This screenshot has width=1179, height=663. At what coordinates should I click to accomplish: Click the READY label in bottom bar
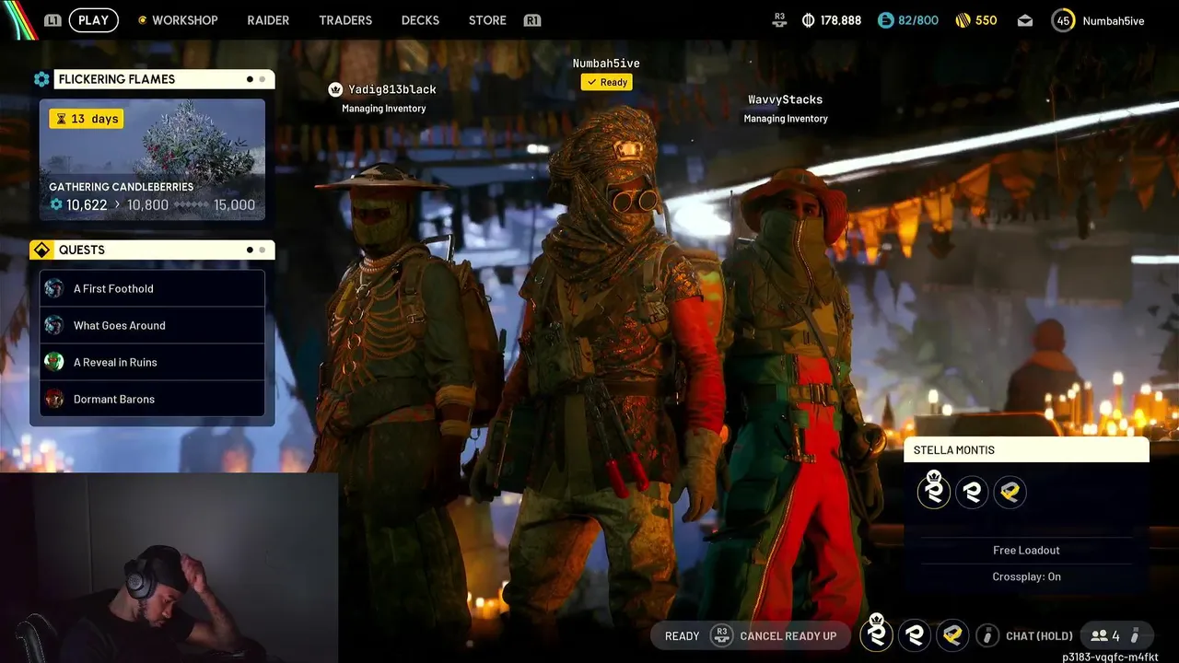coord(683,635)
